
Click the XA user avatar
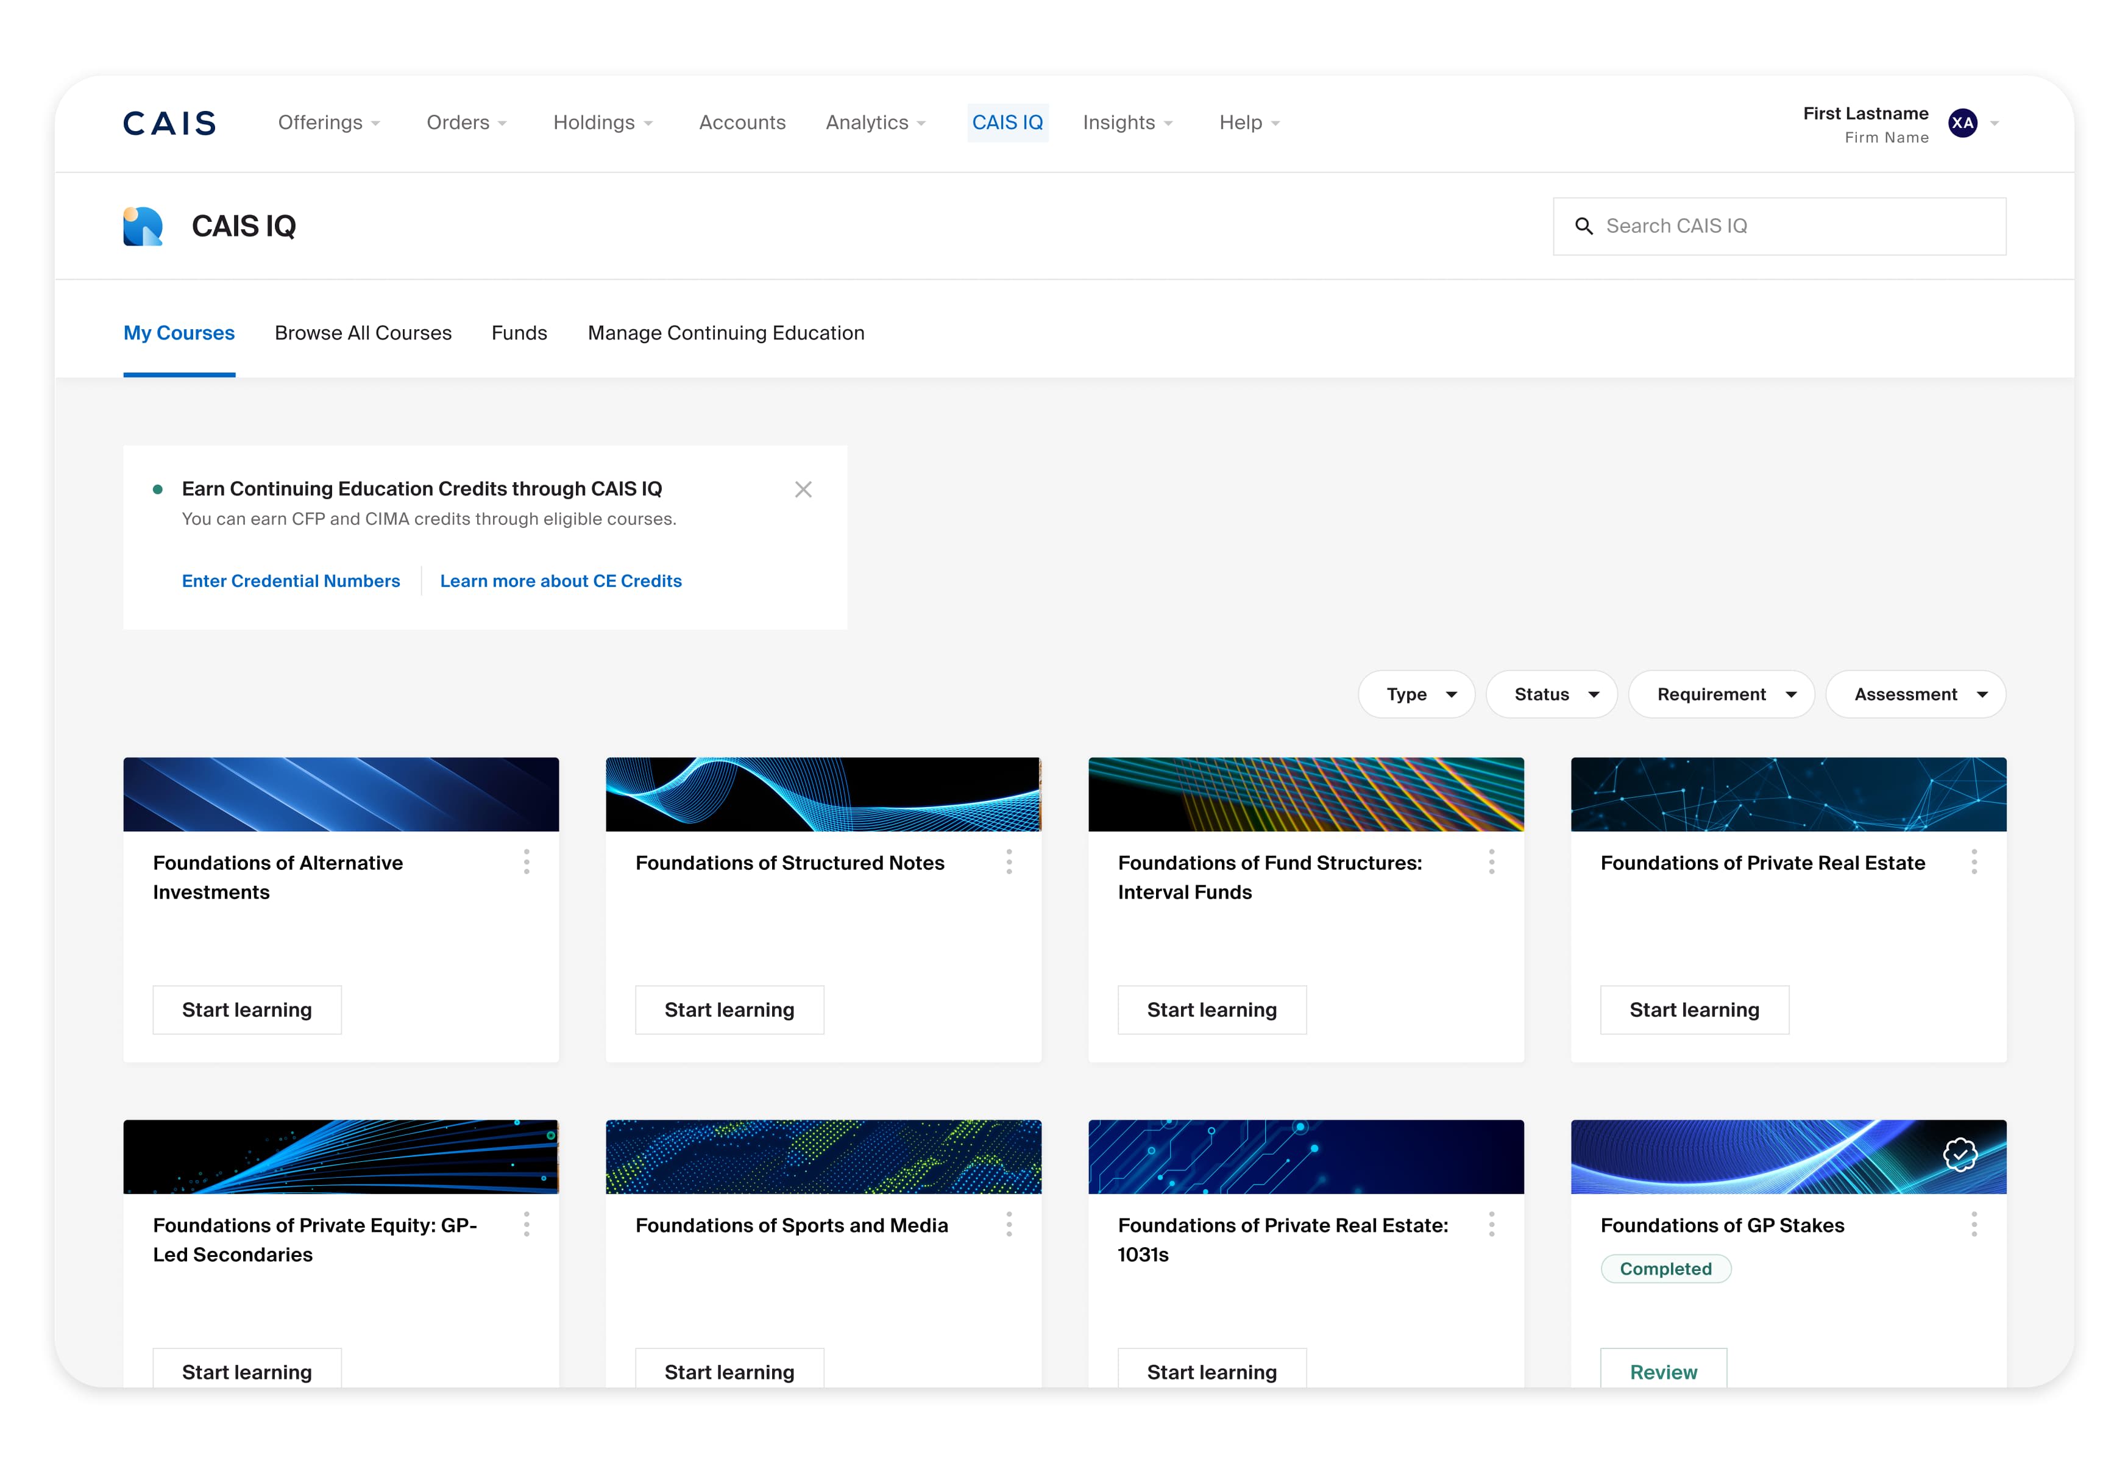(1962, 123)
